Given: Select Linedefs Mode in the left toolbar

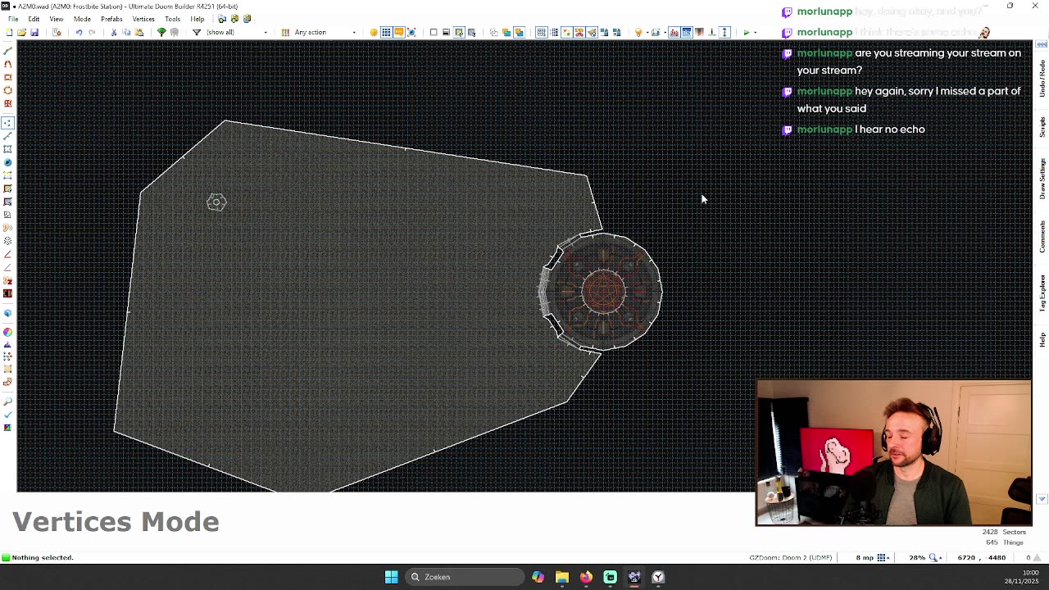Looking at the screenshot, I should coord(8,135).
